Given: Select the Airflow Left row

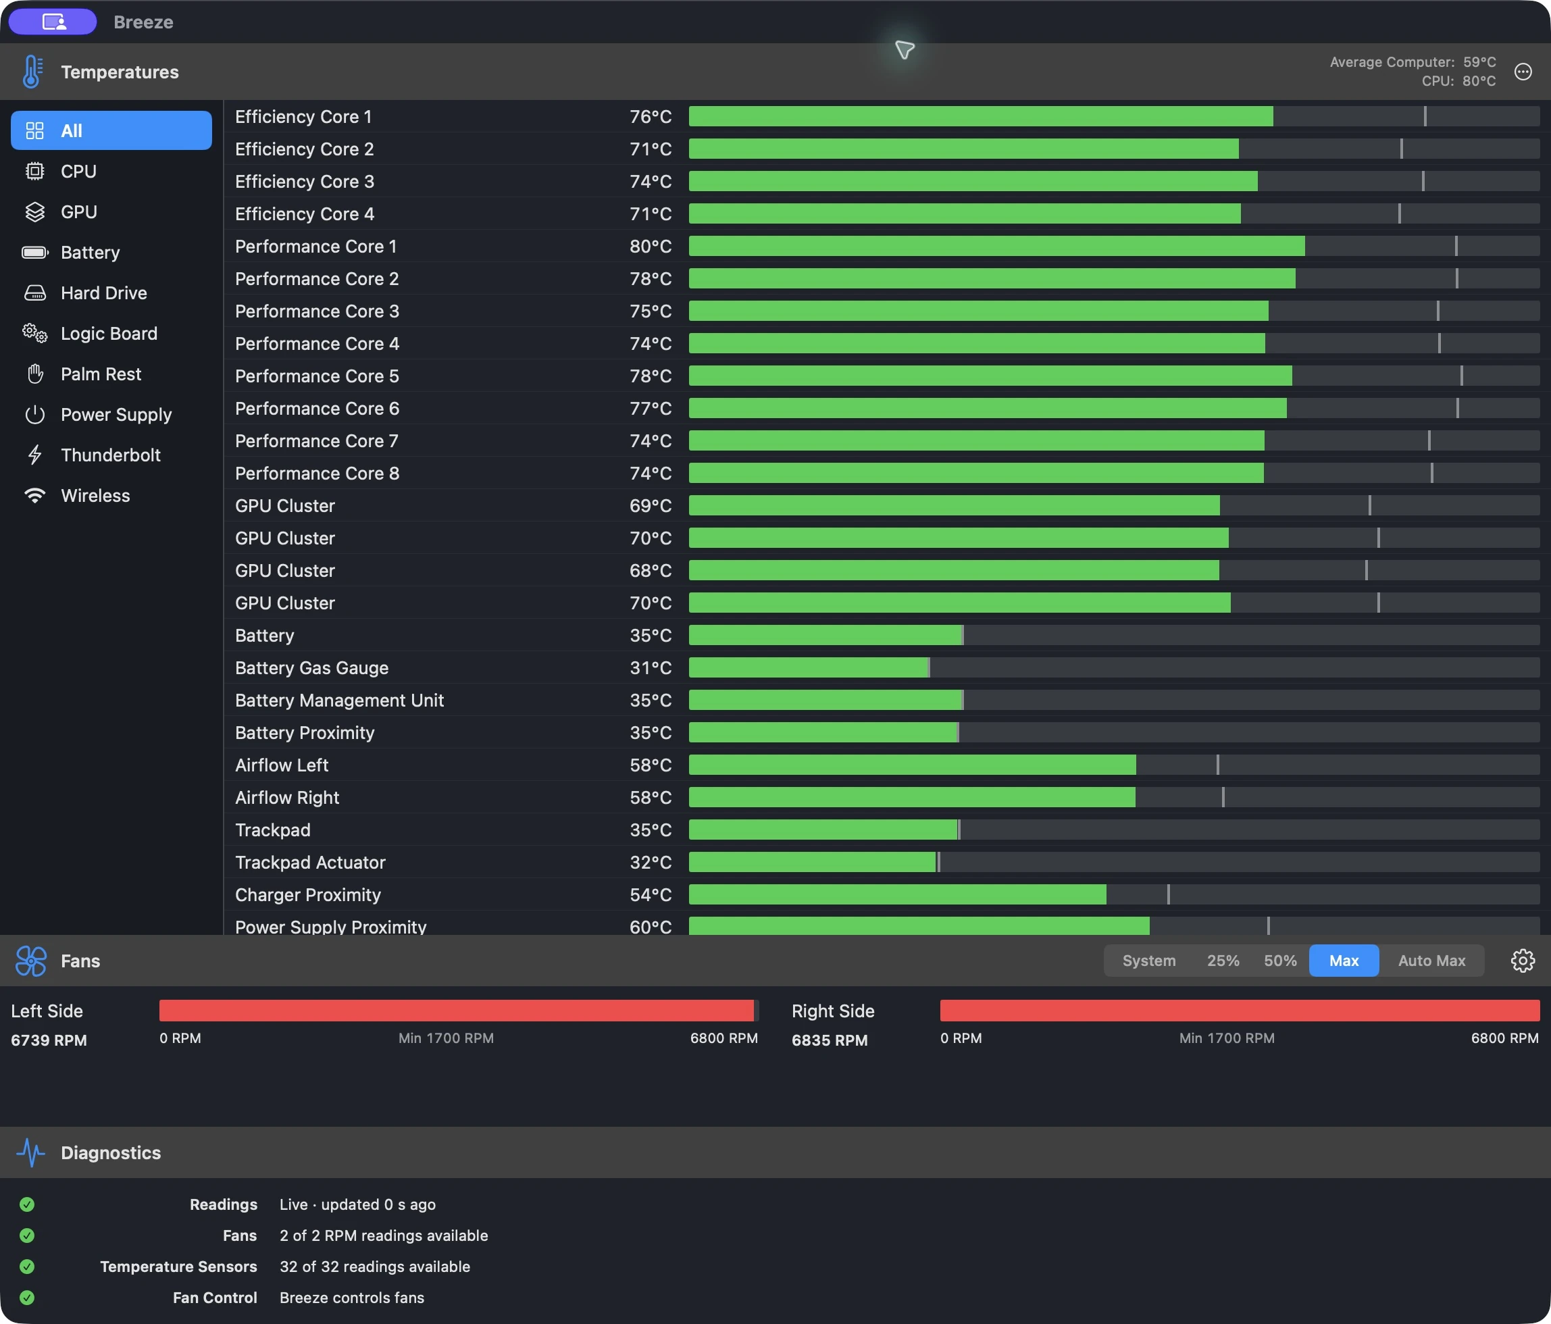Looking at the screenshot, I should point(887,765).
